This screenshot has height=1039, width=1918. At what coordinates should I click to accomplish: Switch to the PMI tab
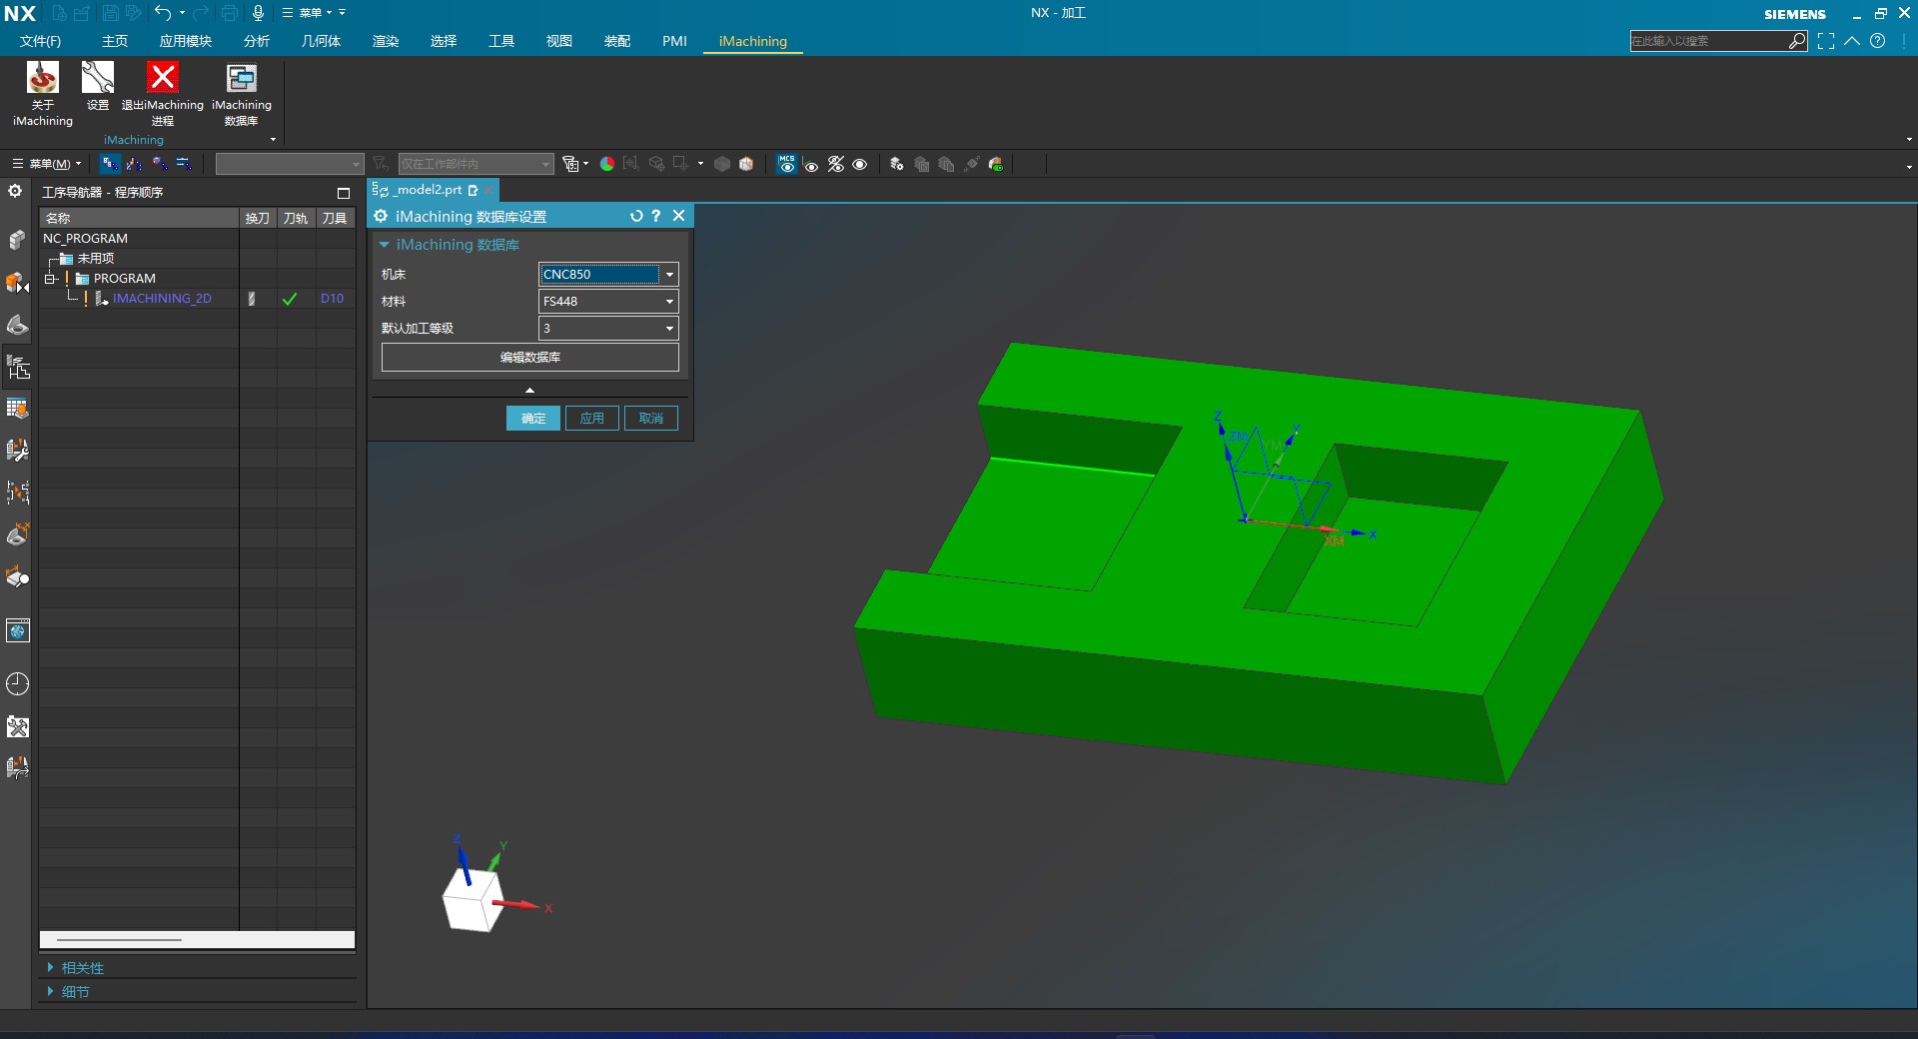point(674,41)
